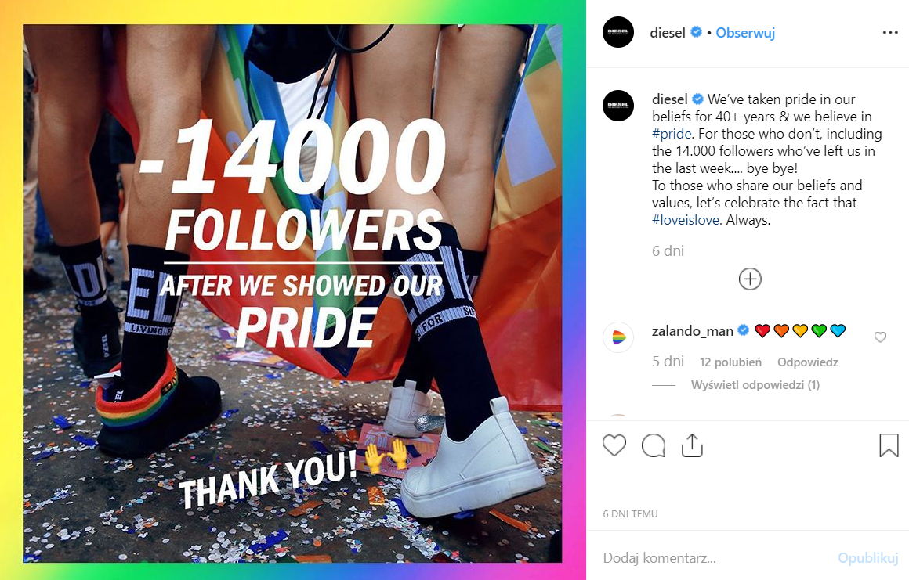Image resolution: width=909 pixels, height=580 pixels.
Task: Open the three-dots more options menu
Action: tap(890, 33)
